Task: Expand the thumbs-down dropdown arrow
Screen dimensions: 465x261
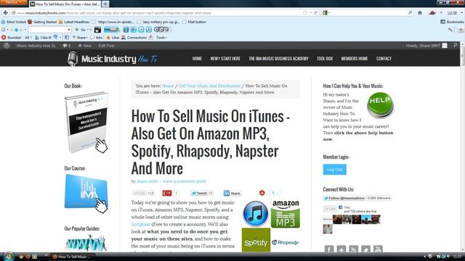Action: pyautogui.click(x=60, y=38)
